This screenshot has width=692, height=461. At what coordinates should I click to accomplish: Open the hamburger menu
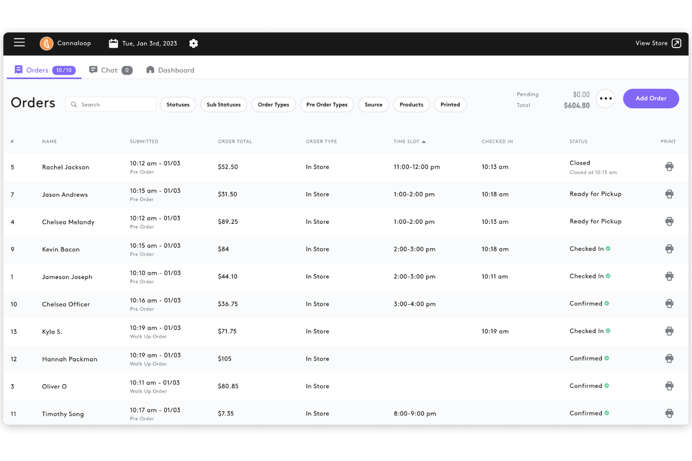19,43
